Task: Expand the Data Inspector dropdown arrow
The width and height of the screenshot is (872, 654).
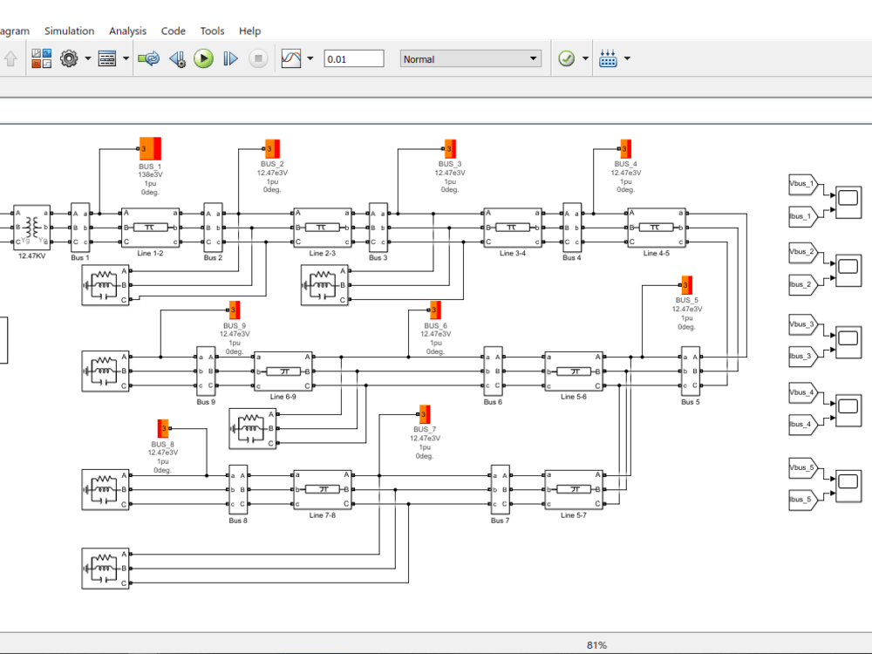Action: click(x=310, y=58)
